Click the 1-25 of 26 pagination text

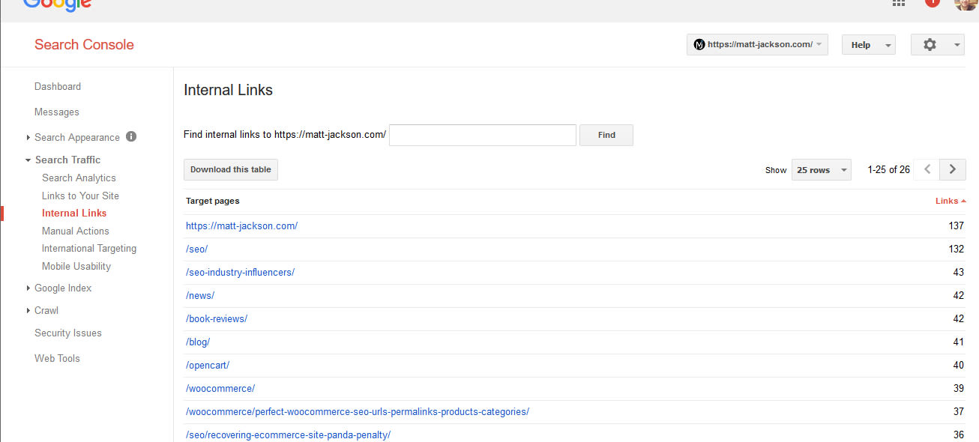tap(889, 169)
